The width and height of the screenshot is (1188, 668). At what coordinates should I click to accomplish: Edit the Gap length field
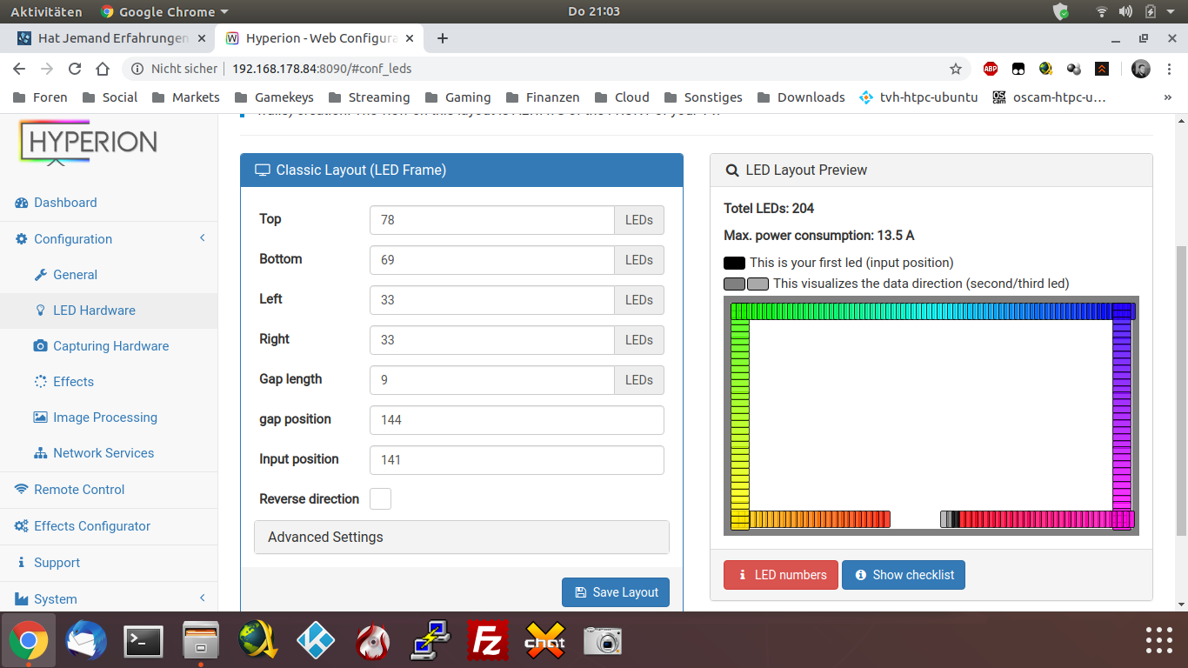pos(492,380)
